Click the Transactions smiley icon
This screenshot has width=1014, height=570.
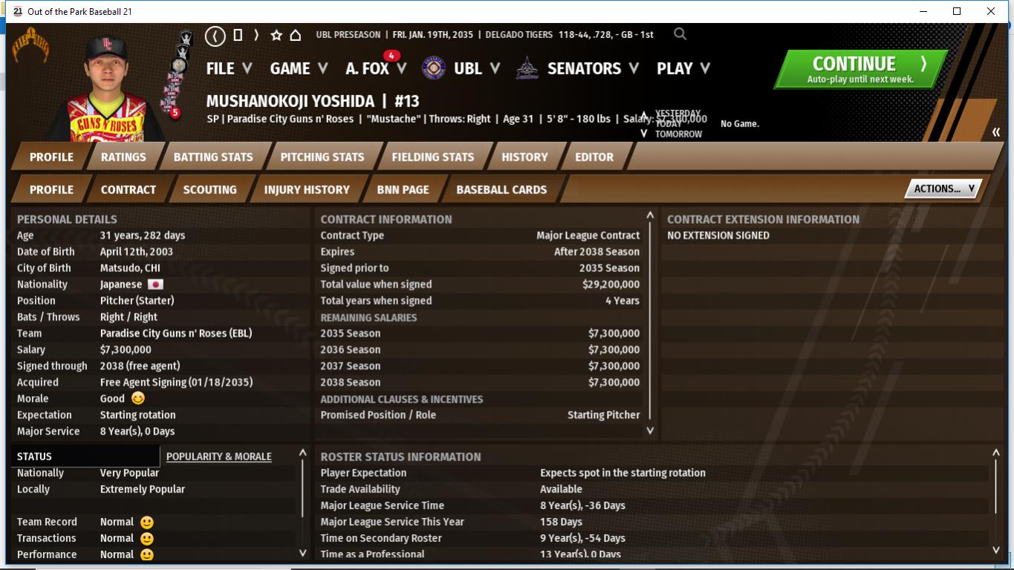[x=147, y=539]
